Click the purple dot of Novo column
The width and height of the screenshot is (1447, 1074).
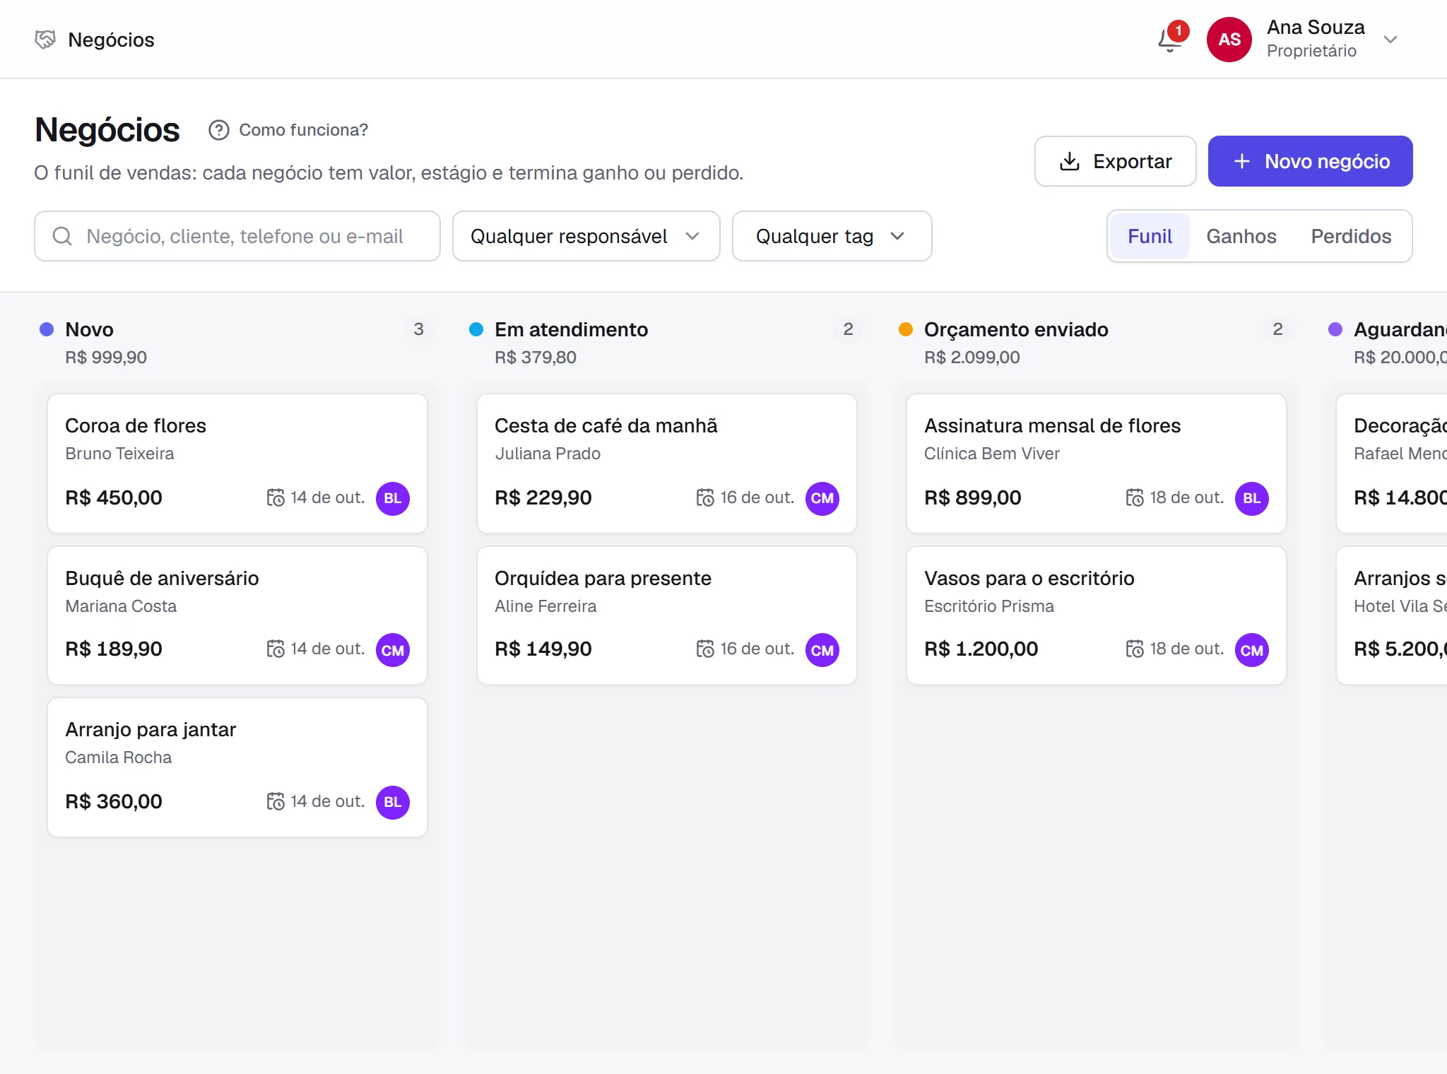(x=47, y=329)
